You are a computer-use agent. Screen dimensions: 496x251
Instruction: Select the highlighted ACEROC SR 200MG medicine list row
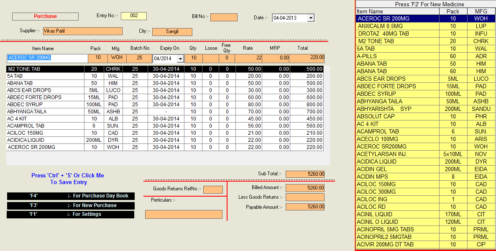pyautogui.click(x=426, y=19)
